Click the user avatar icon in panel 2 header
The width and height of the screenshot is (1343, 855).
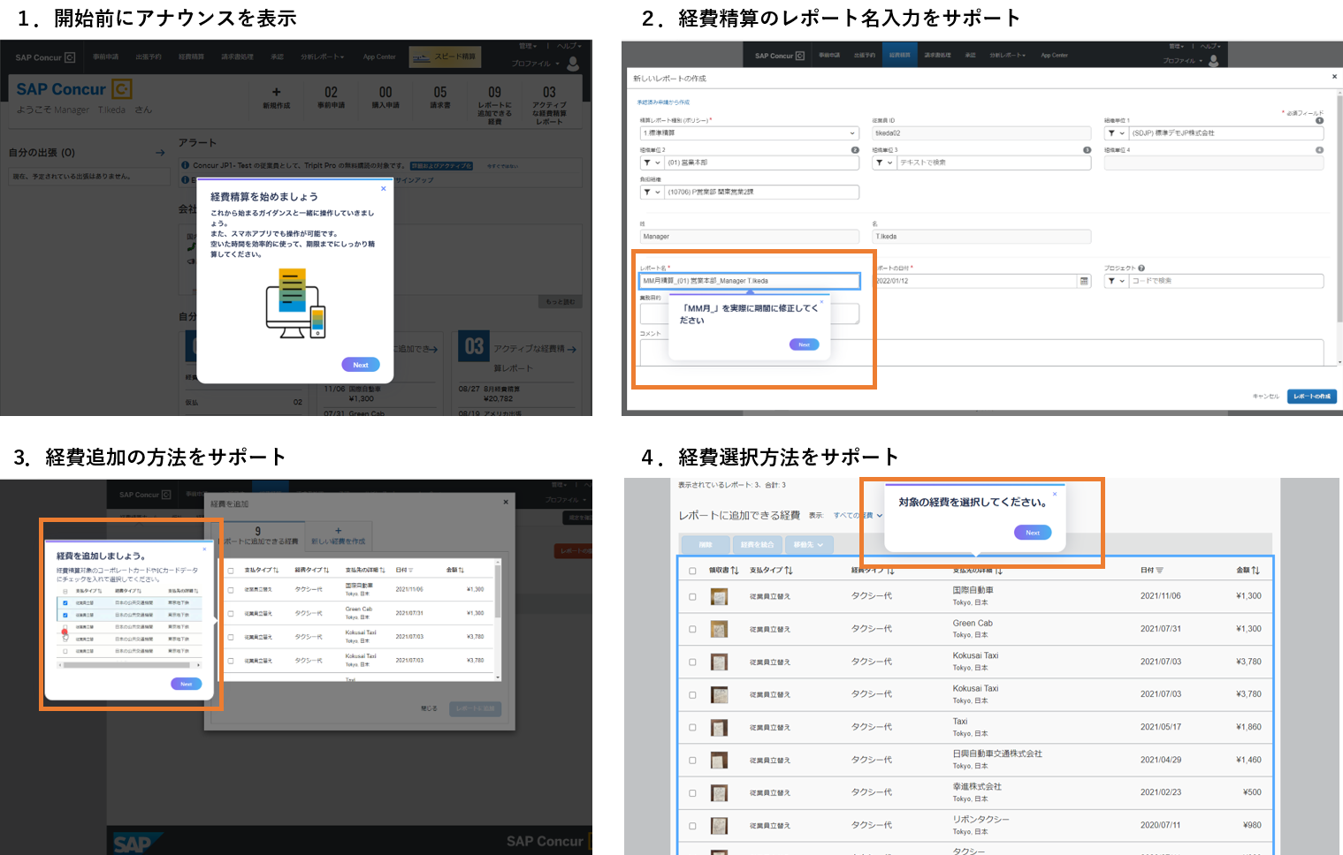(1213, 60)
